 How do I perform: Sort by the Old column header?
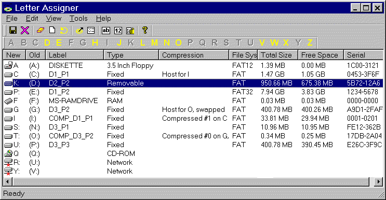click(x=36, y=55)
